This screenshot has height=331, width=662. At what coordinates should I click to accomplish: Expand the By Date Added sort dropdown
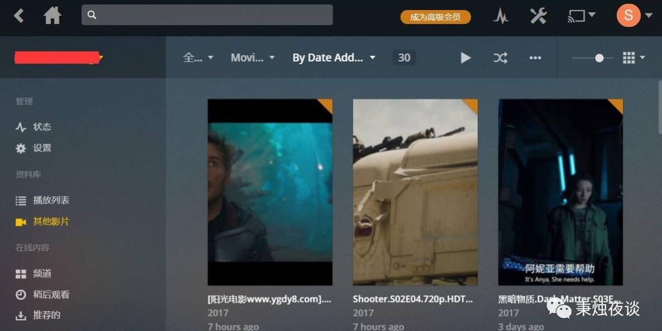pos(334,58)
